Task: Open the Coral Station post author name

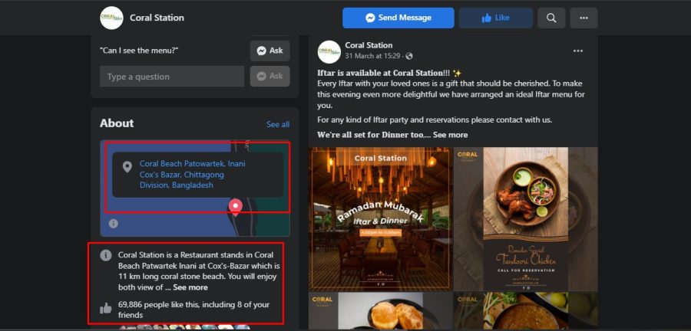Action: [369, 45]
